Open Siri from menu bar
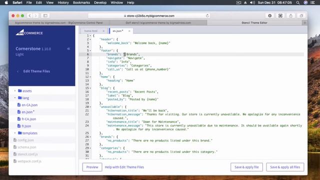Image resolution: width=320 pixels, height=180 pixels. (305, 2)
